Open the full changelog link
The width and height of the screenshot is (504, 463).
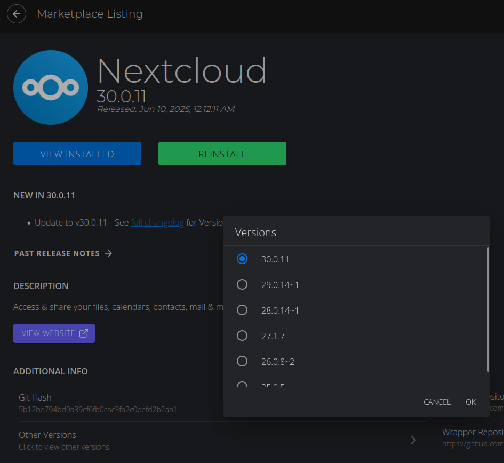[157, 222]
